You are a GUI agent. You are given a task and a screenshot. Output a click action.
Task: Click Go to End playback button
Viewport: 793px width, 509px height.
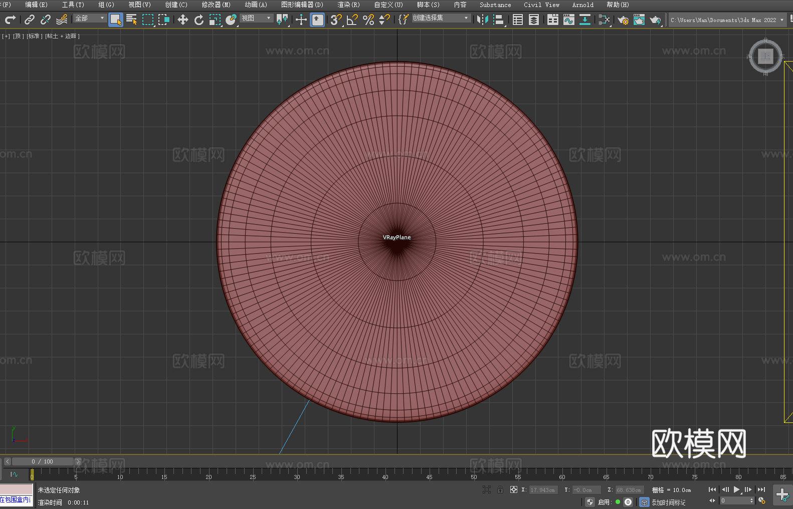761,489
